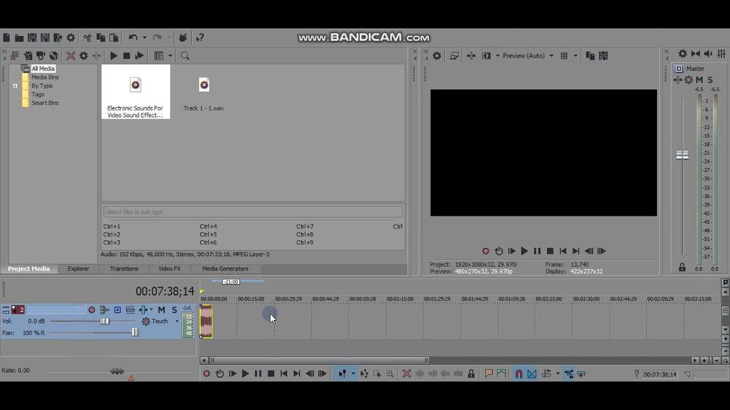Switch to the Transitions tab
730x410 pixels.
[x=124, y=269]
